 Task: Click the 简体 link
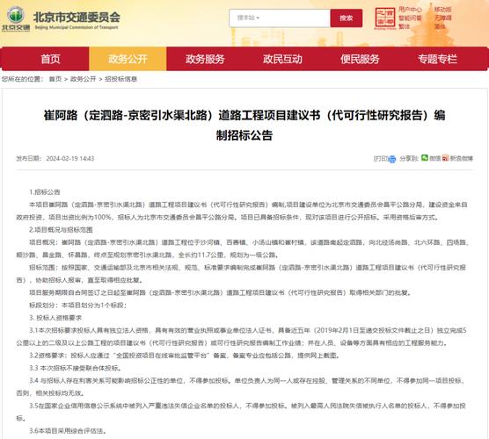440,26
